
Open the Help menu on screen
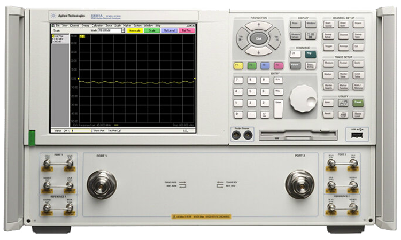pos(158,26)
